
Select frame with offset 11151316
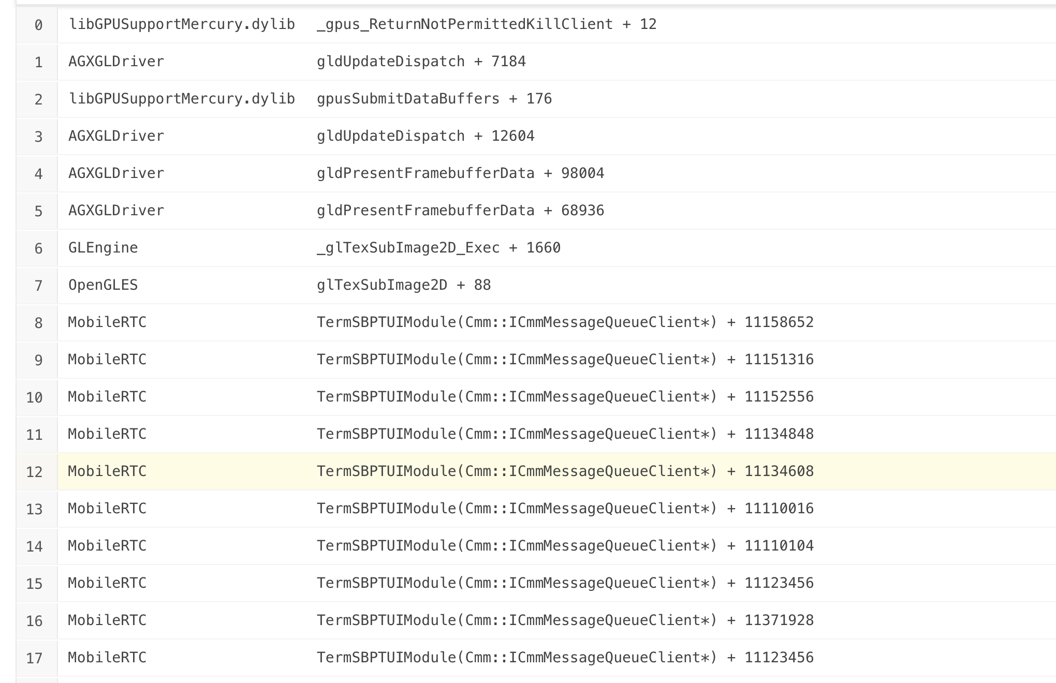[x=565, y=360]
